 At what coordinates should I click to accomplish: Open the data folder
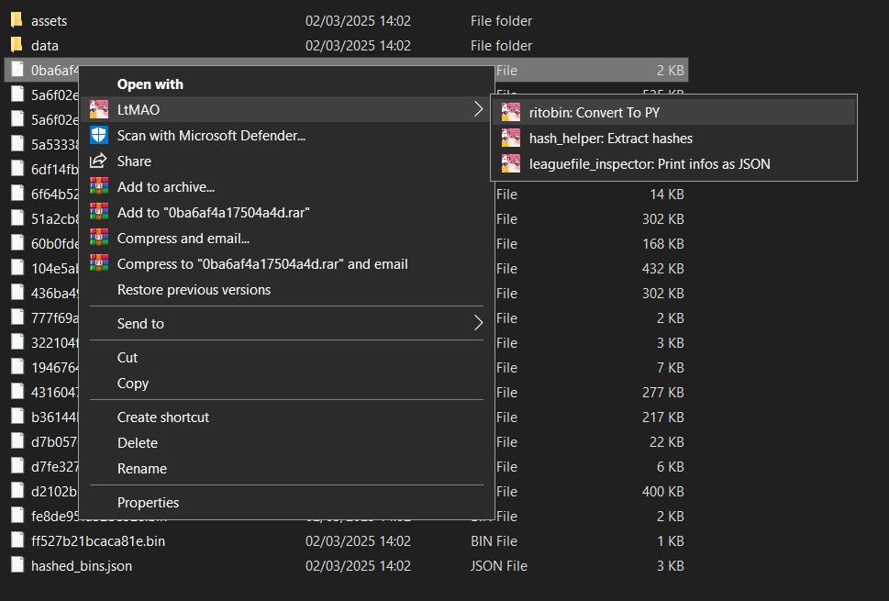[44, 45]
